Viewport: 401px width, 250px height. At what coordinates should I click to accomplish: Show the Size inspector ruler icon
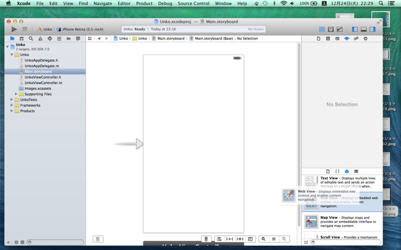[x=356, y=38]
